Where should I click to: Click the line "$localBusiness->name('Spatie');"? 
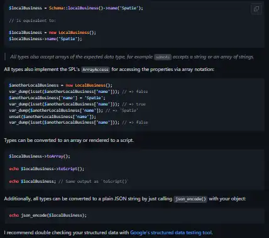45,39
